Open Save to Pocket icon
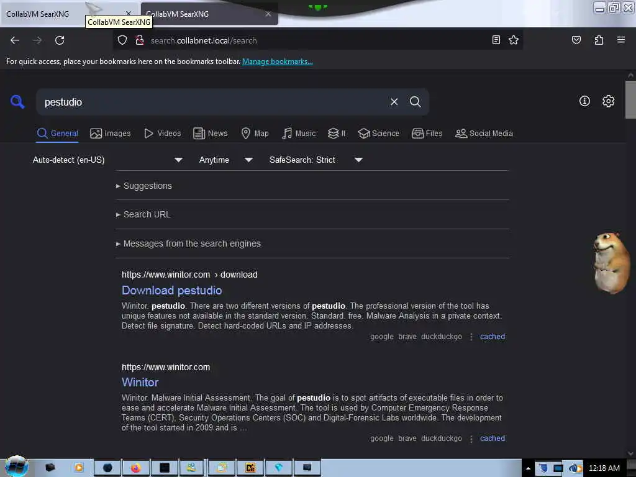Image resolution: width=636 pixels, height=477 pixels. click(576, 40)
